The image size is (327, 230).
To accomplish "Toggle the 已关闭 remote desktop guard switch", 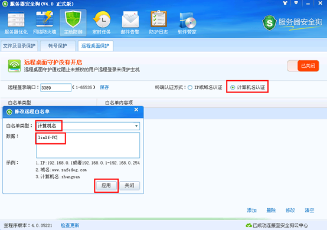I will tap(303, 66).
